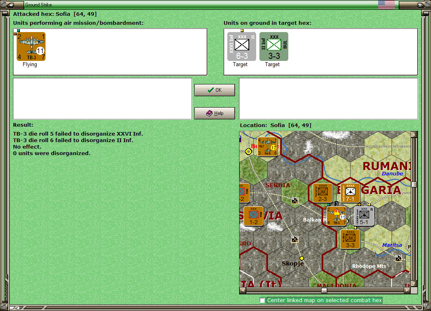Viewport: 431px width, 311px height.
Task: Click the TB-7 bomber counter on the map
Action: tap(268, 146)
